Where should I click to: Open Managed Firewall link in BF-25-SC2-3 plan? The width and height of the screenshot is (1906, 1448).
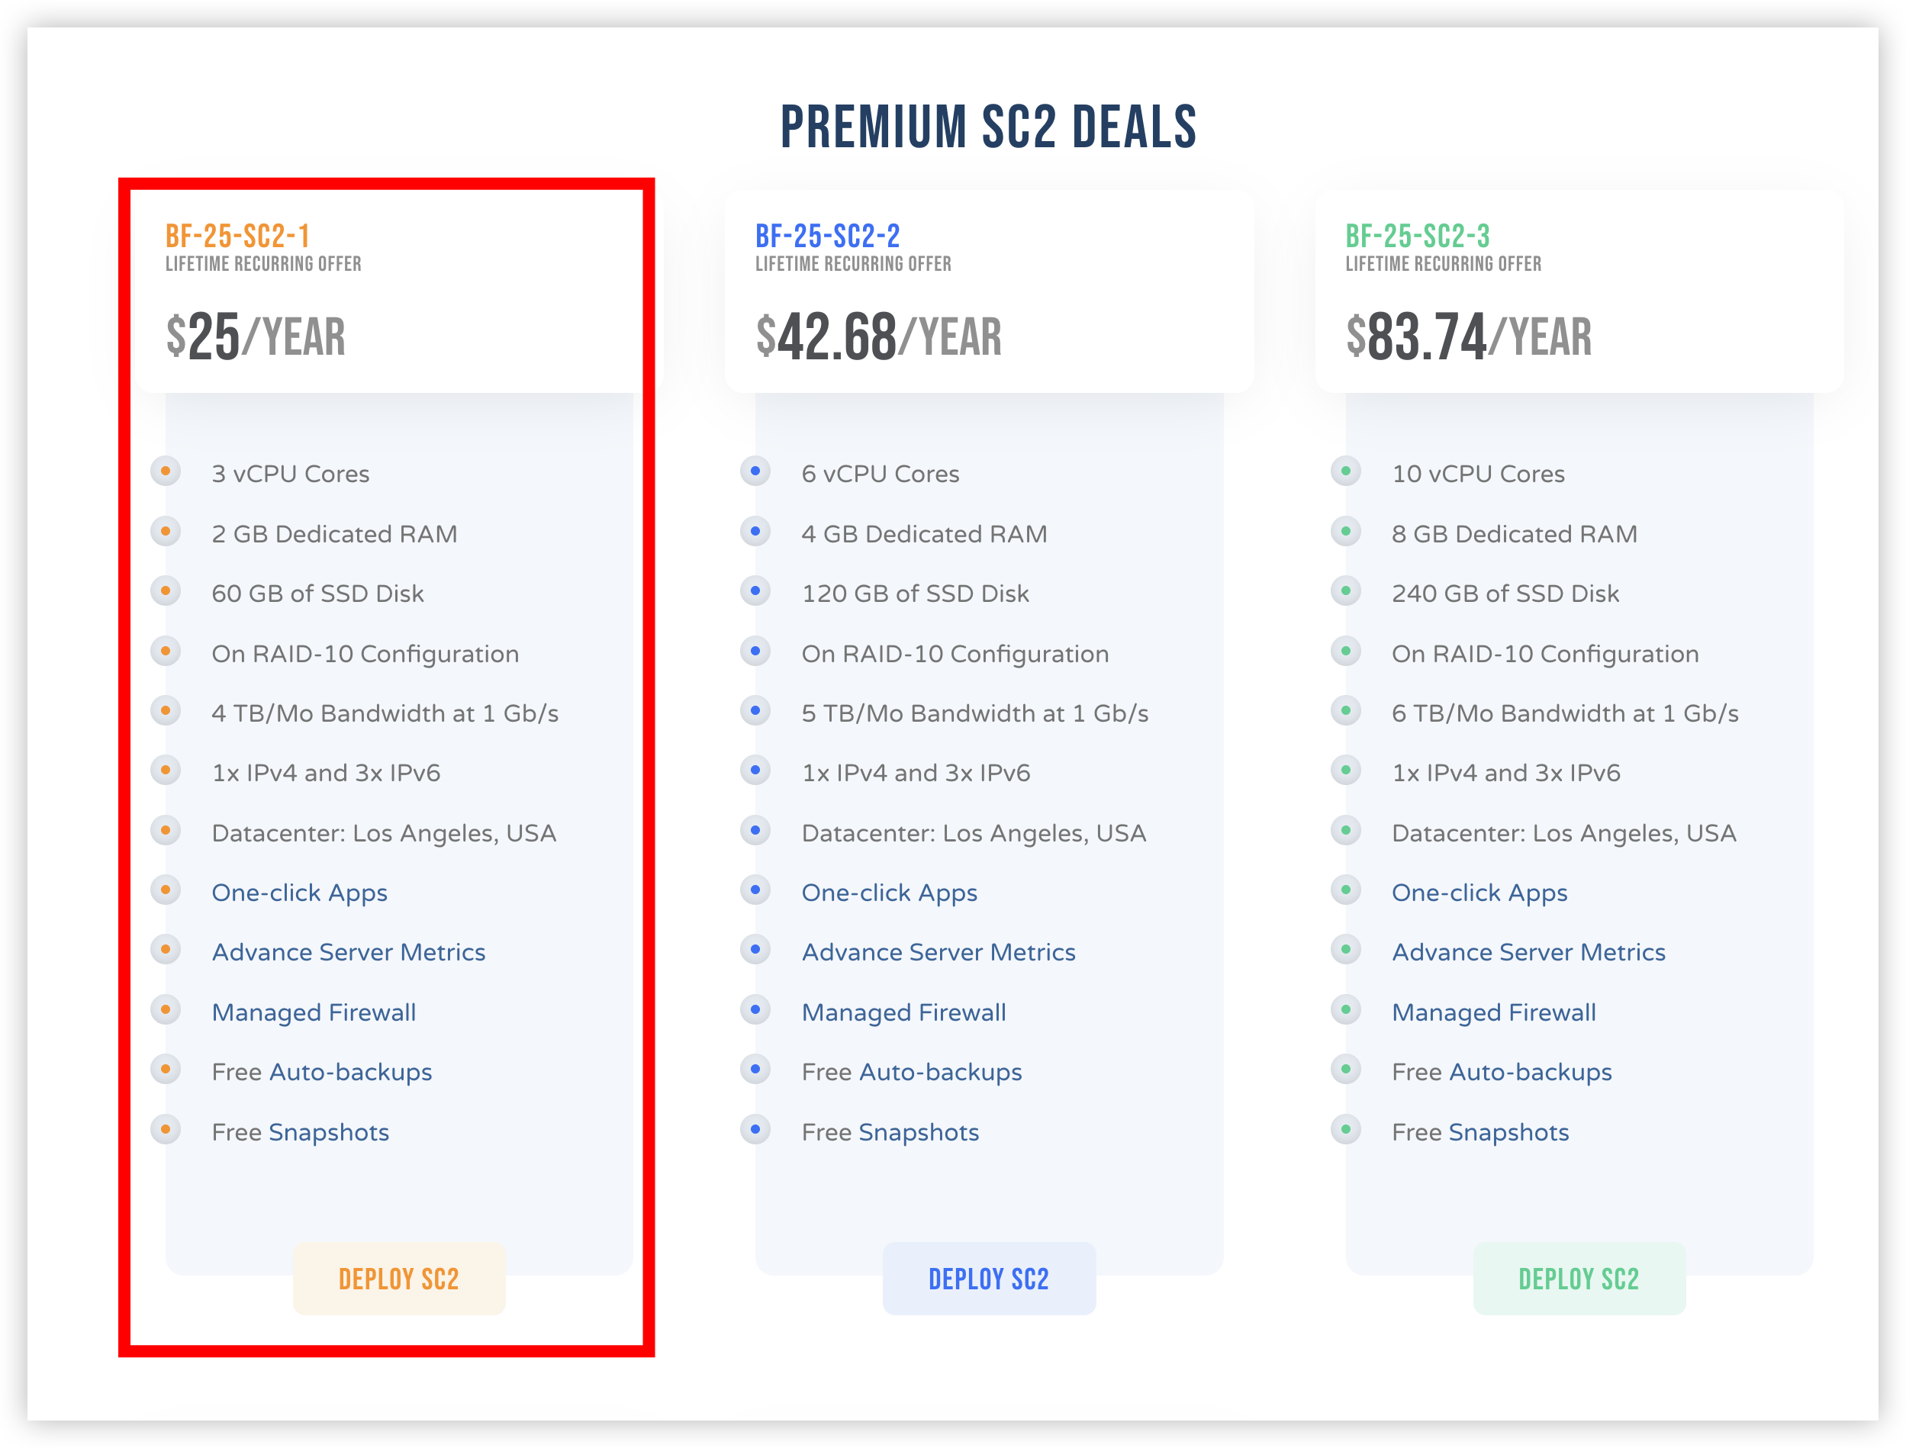pos(1493,1012)
